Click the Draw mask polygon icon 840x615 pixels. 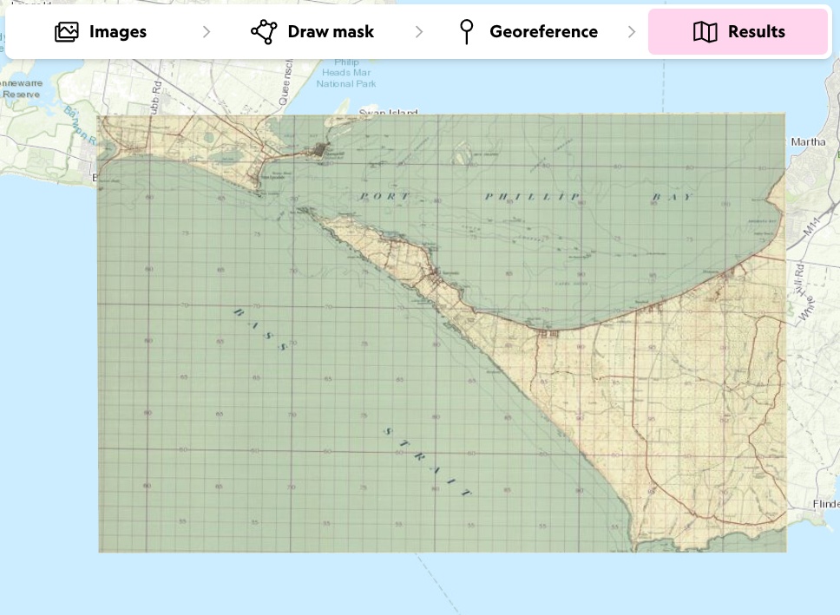(x=263, y=32)
